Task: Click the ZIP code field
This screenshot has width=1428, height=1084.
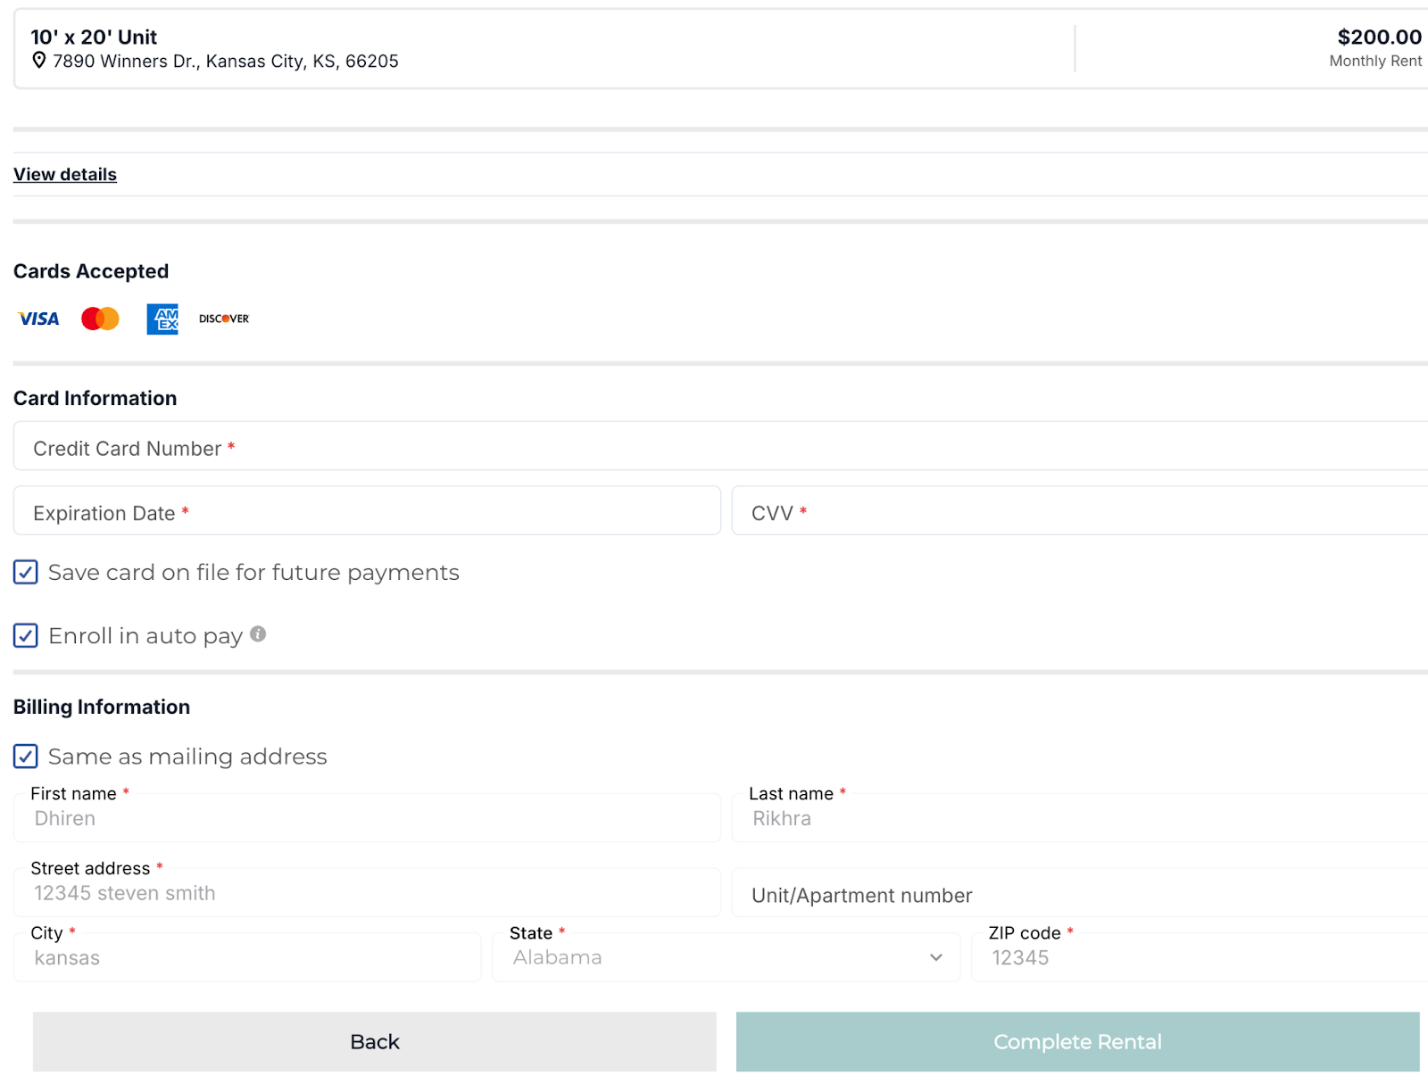Action: (1200, 958)
